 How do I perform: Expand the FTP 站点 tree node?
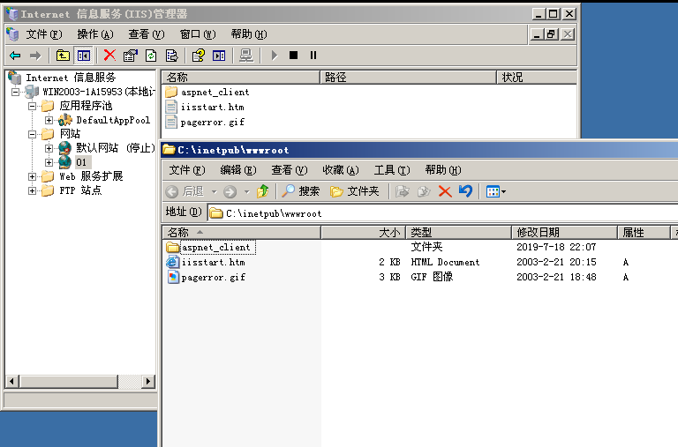[x=34, y=190]
